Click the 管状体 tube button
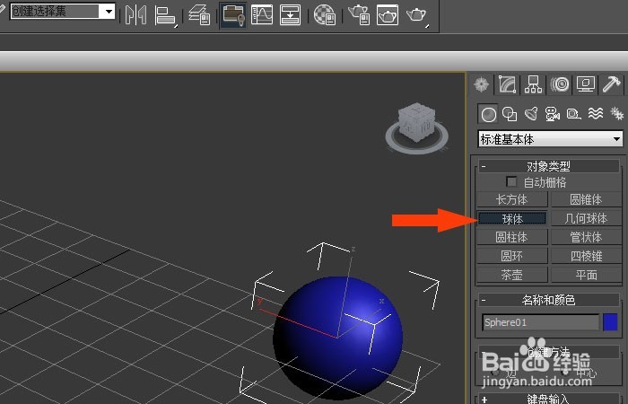Screen dimensions: 628x404 point(587,237)
